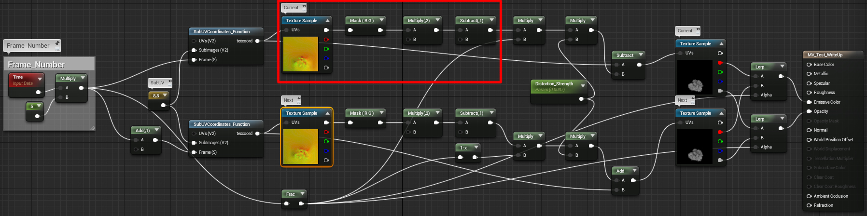Click the disabled Tessellation Multiplier label

[834, 159]
